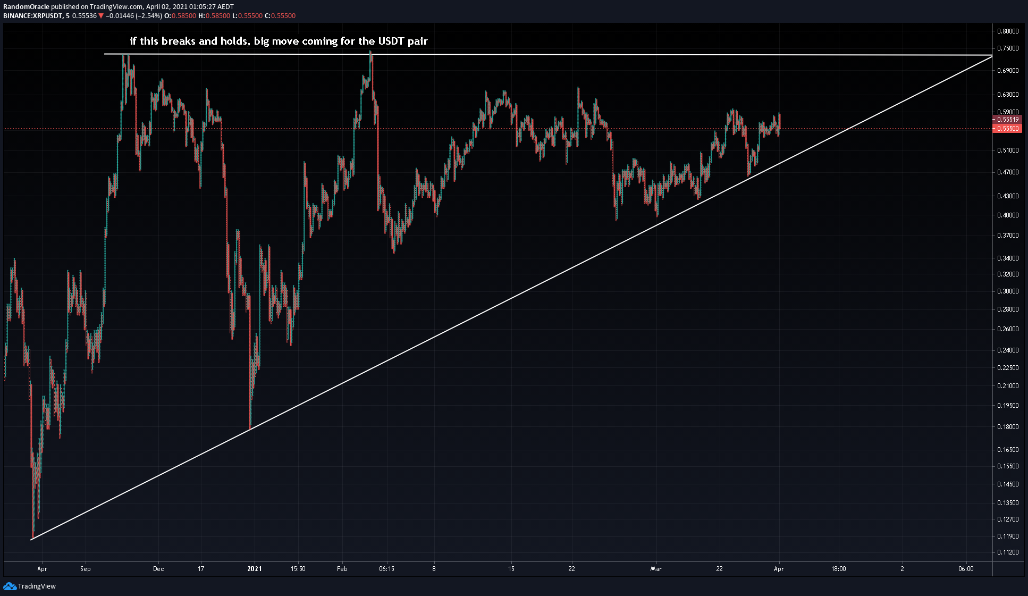Click the 0.21000 price axis label
Screen dimensions: 1028x596
1008,386
